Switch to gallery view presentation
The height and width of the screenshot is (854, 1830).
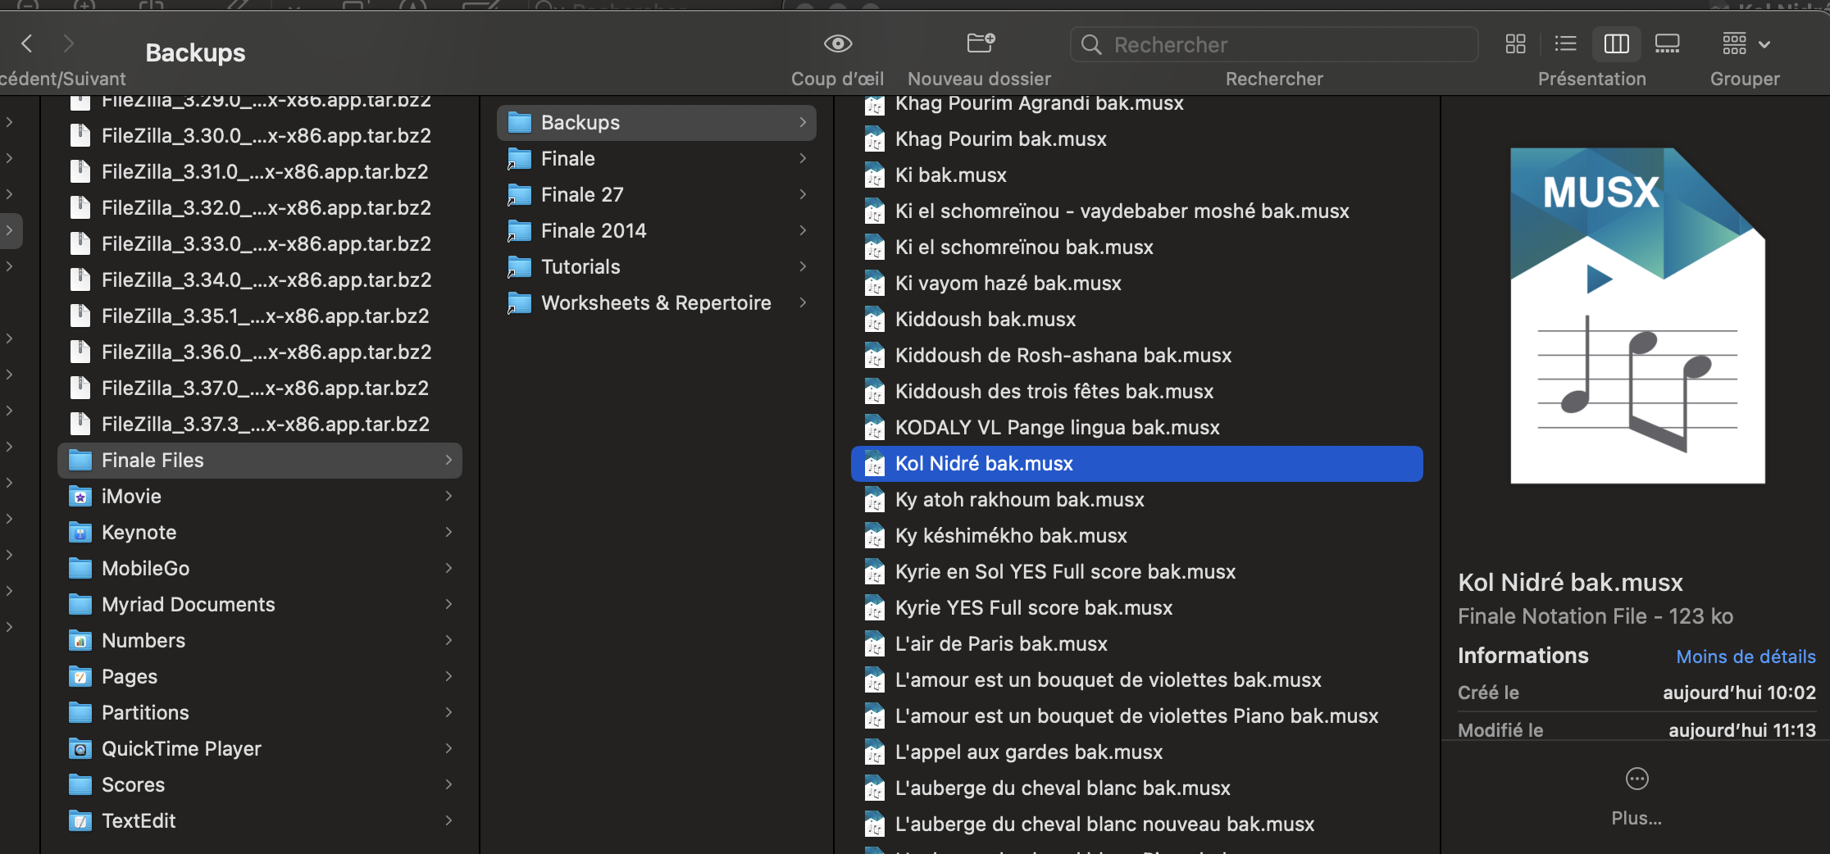(1667, 44)
